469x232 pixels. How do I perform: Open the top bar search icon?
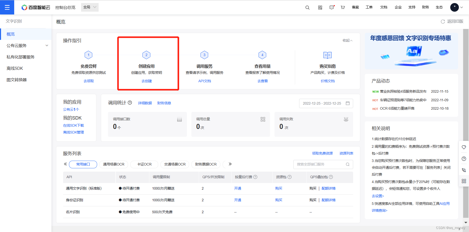coord(308,7)
